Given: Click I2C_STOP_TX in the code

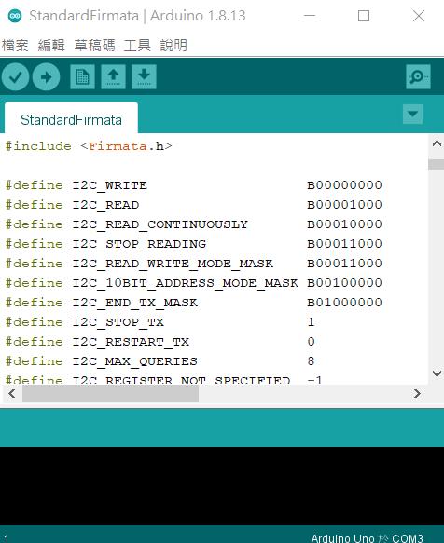Looking at the screenshot, I should tap(118, 322).
